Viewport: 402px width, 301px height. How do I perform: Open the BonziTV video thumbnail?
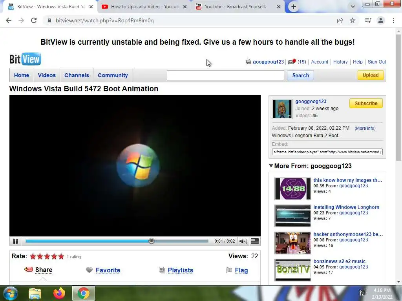[x=293, y=270]
